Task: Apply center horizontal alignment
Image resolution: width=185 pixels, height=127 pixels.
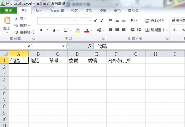Action: (x=117, y=30)
